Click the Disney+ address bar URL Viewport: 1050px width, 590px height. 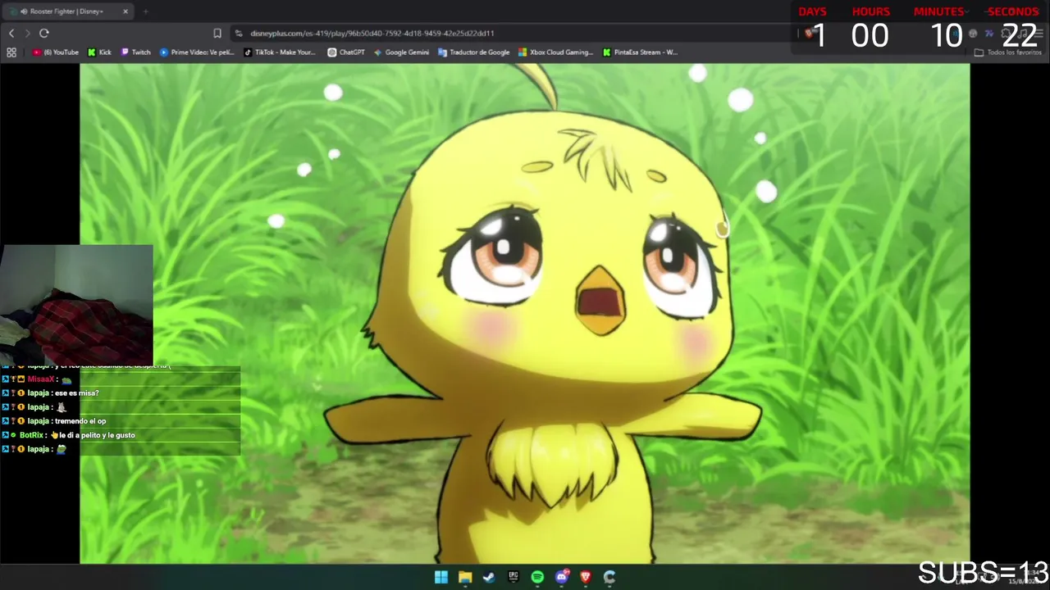click(x=372, y=34)
